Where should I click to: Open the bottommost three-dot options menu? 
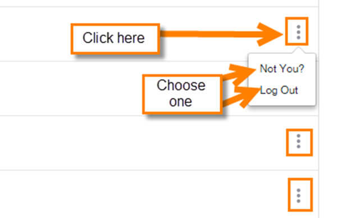coord(298,196)
